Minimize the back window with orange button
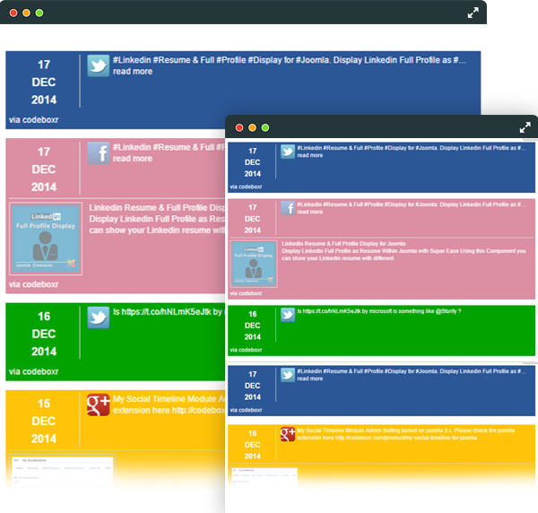This screenshot has height=513, width=538. pos(26,13)
